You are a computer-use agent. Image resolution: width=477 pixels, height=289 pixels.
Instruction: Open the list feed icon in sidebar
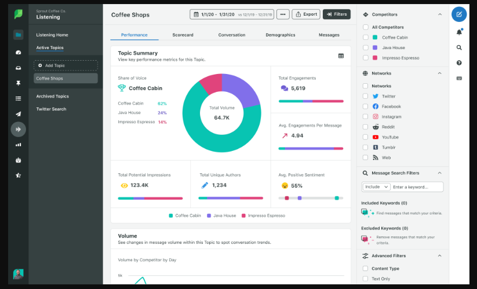[18, 99]
